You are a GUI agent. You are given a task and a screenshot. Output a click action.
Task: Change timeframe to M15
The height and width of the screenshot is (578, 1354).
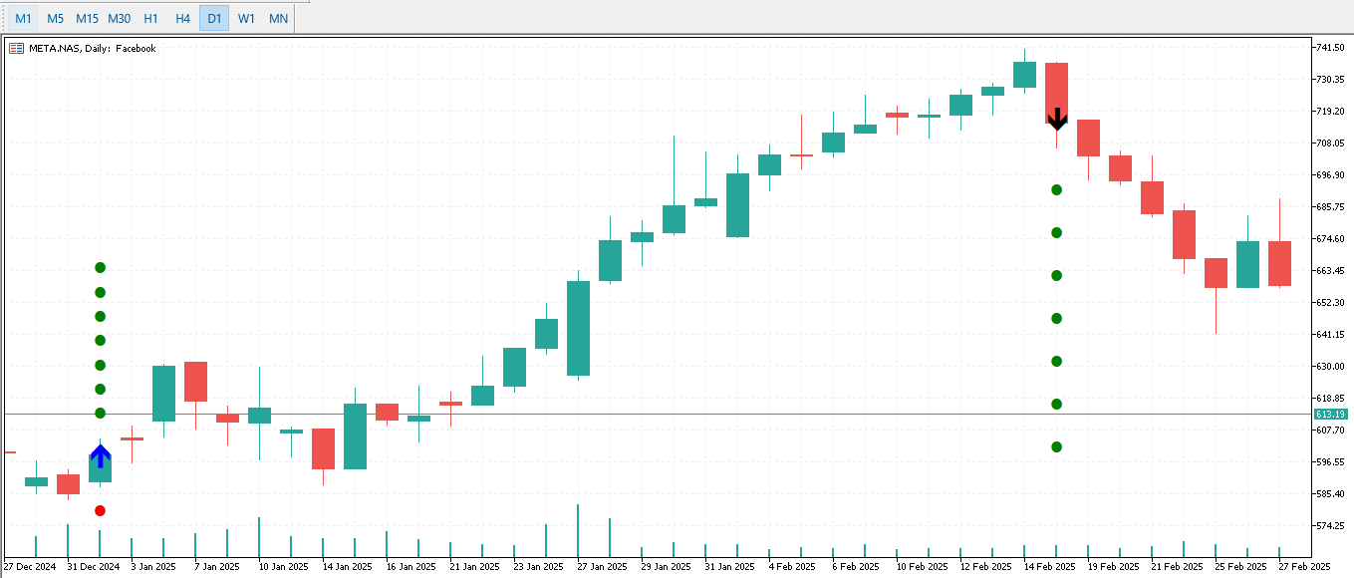87,18
